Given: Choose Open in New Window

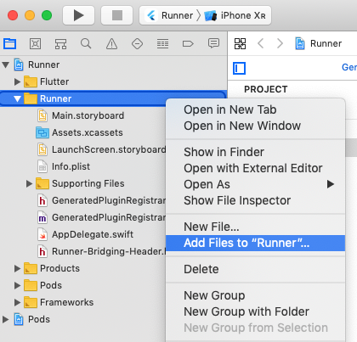Looking at the screenshot, I should [255, 126].
